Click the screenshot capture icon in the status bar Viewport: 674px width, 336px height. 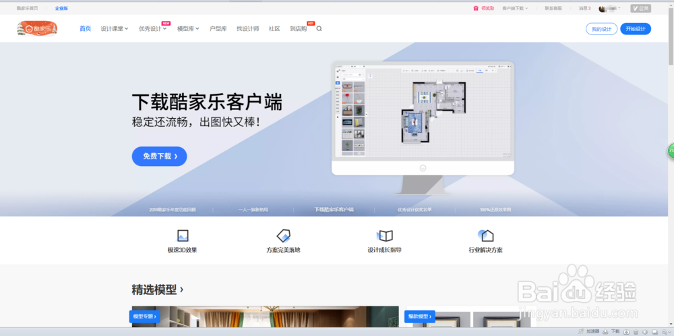coord(627,332)
